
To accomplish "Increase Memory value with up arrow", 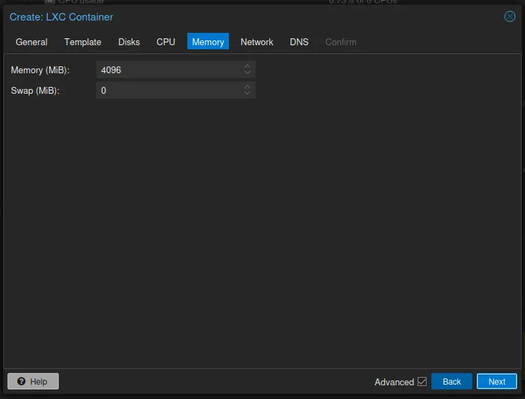I will point(247,66).
